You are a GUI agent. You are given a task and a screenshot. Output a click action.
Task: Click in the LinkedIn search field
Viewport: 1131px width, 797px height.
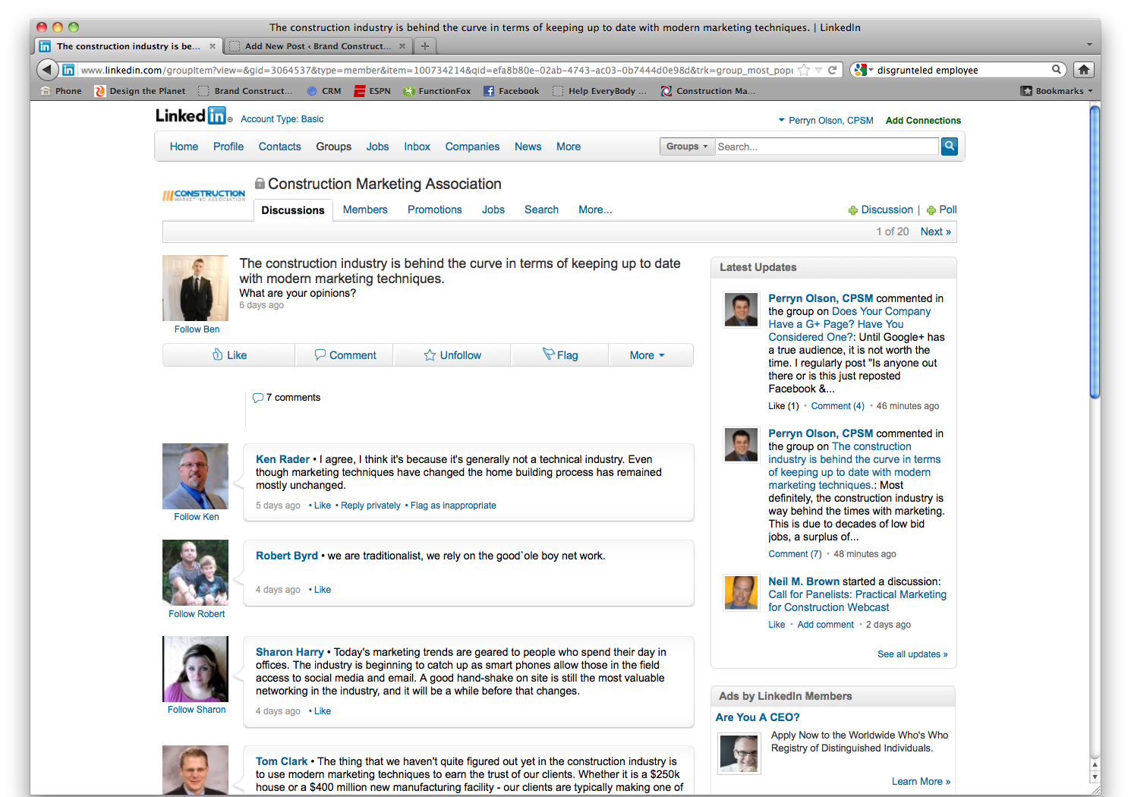(827, 146)
